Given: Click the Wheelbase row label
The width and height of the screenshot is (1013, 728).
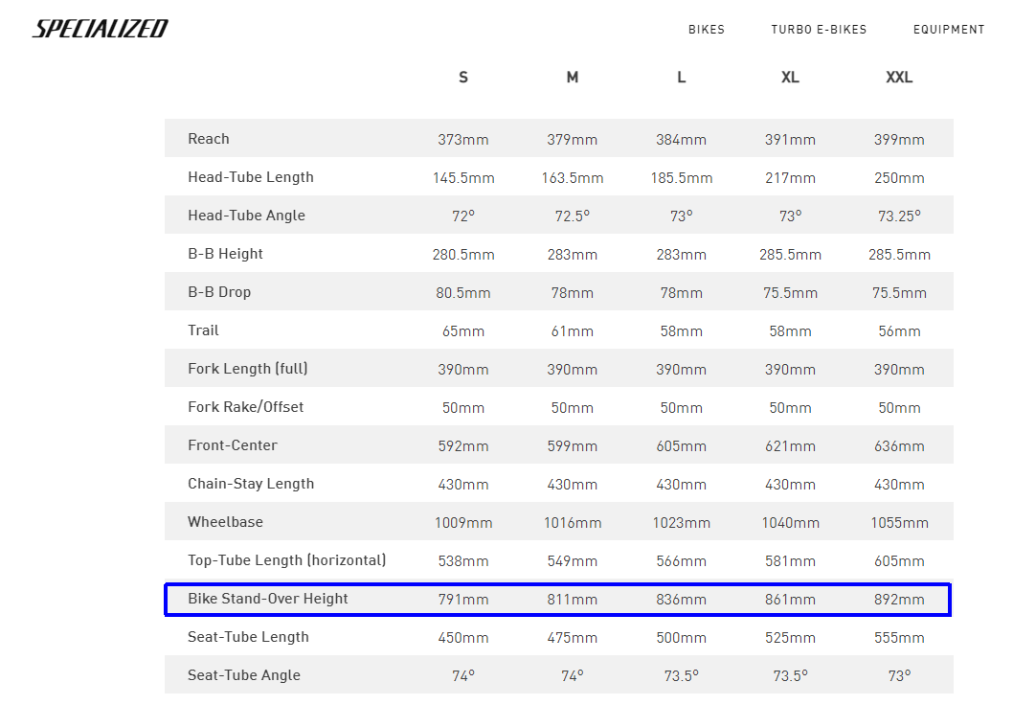Looking at the screenshot, I should (225, 522).
